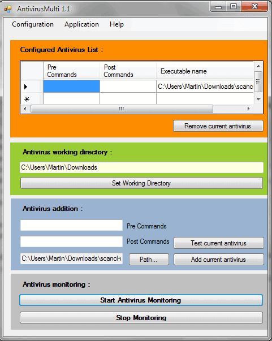Click the AntivirusMulti app icon in title bar
This screenshot has width=272, height=341.
click(x=8, y=9)
